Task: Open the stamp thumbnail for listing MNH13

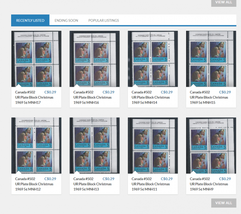Action: pyautogui.click(x=95, y=146)
